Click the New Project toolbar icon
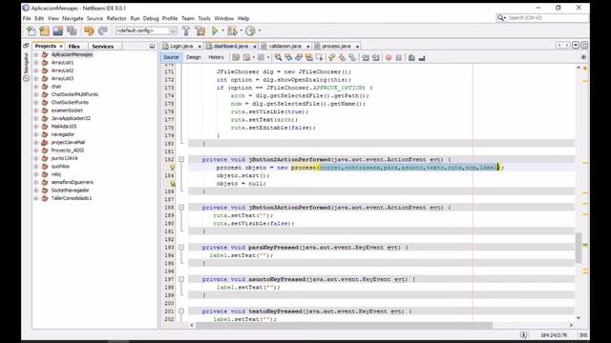This screenshot has width=611, height=343. (45, 30)
